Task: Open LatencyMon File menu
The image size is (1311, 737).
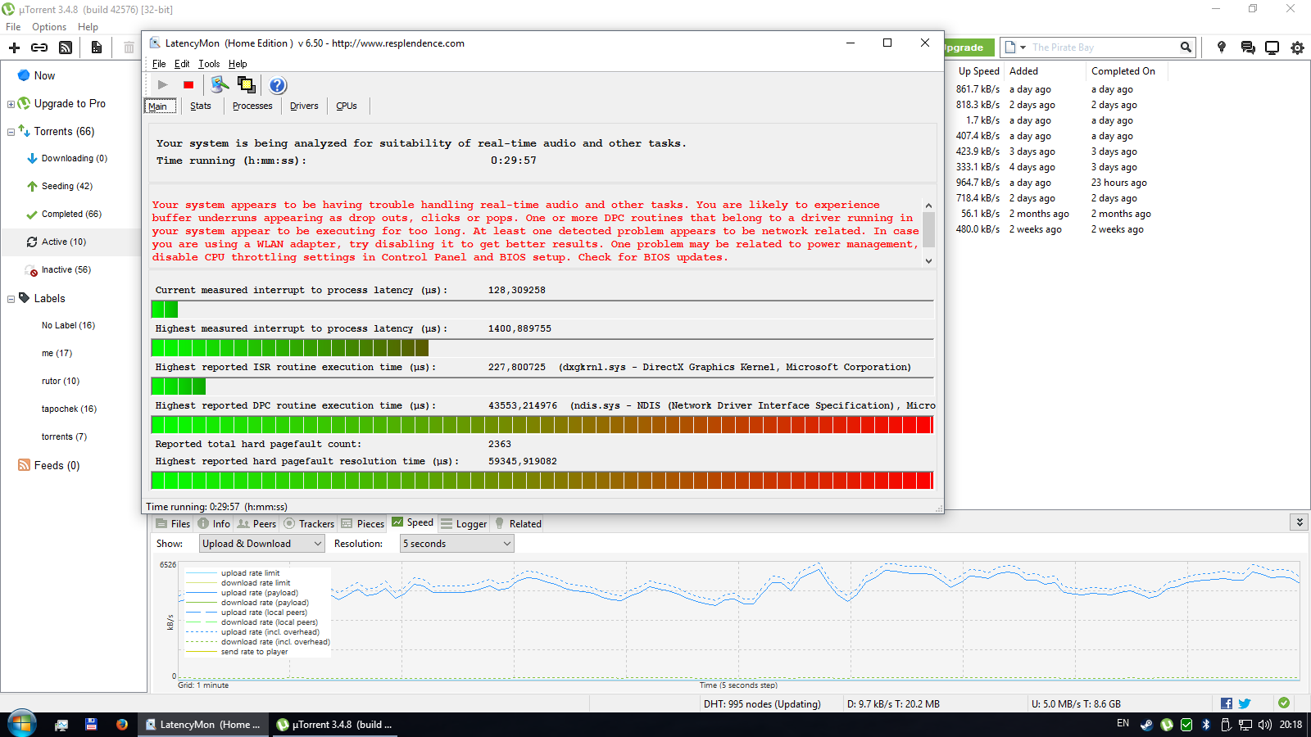Action: coord(159,64)
